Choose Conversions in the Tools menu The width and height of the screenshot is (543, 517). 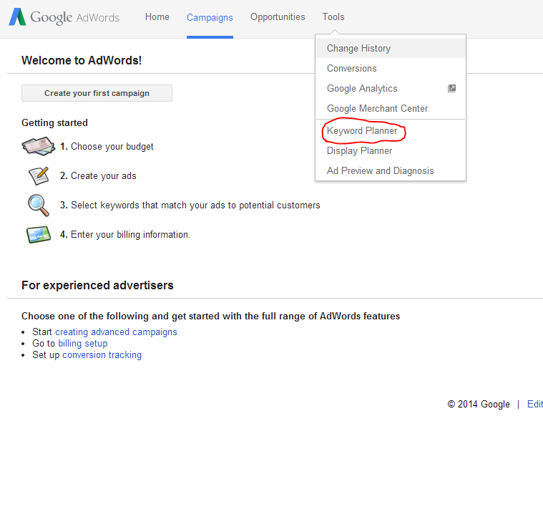click(x=351, y=69)
